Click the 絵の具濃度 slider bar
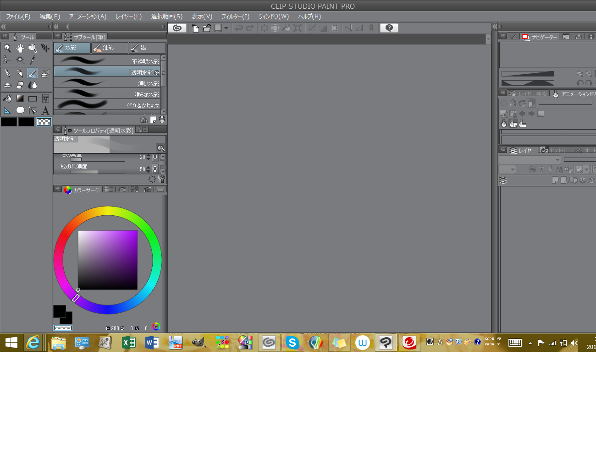This screenshot has height=458, width=596. pyautogui.click(x=97, y=173)
